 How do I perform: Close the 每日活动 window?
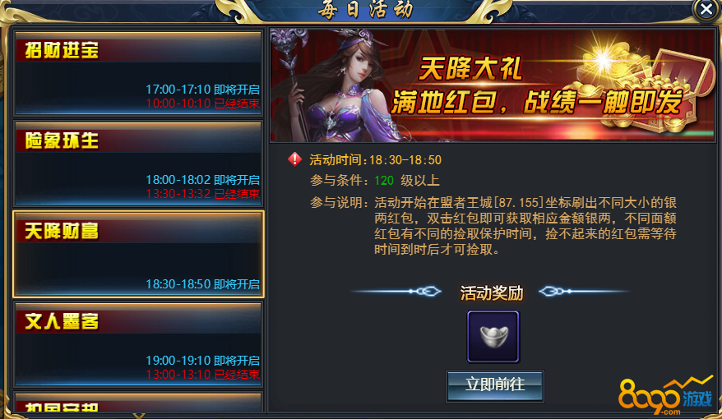click(x=706, y=9)
